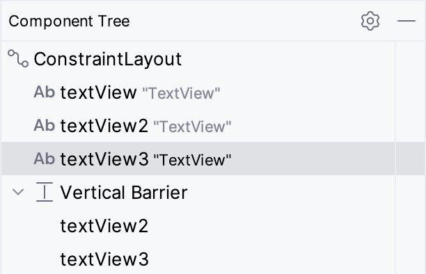This screenshot has height=274, width=426.
Task: Click the gray "TextView" text beside textView2
Action: [x=192, y=127]
